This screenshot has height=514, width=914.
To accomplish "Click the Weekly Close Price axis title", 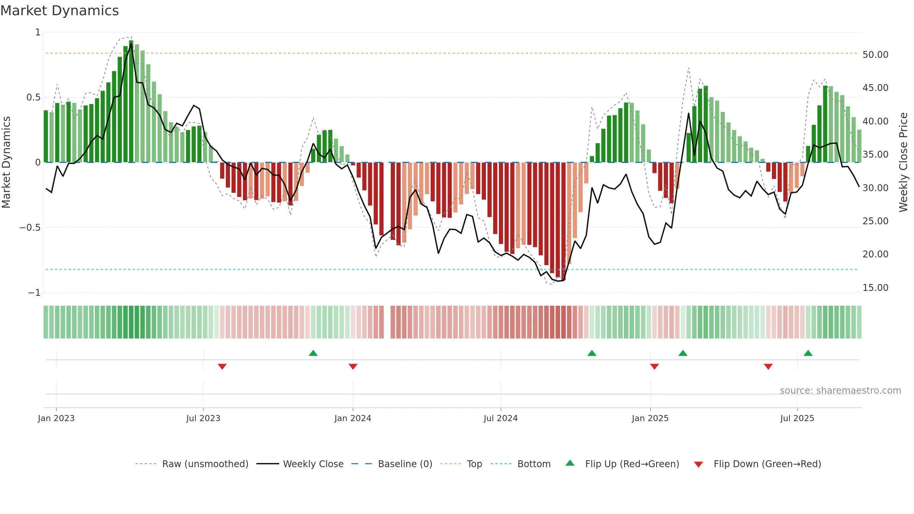I will (x=904, y=162).
